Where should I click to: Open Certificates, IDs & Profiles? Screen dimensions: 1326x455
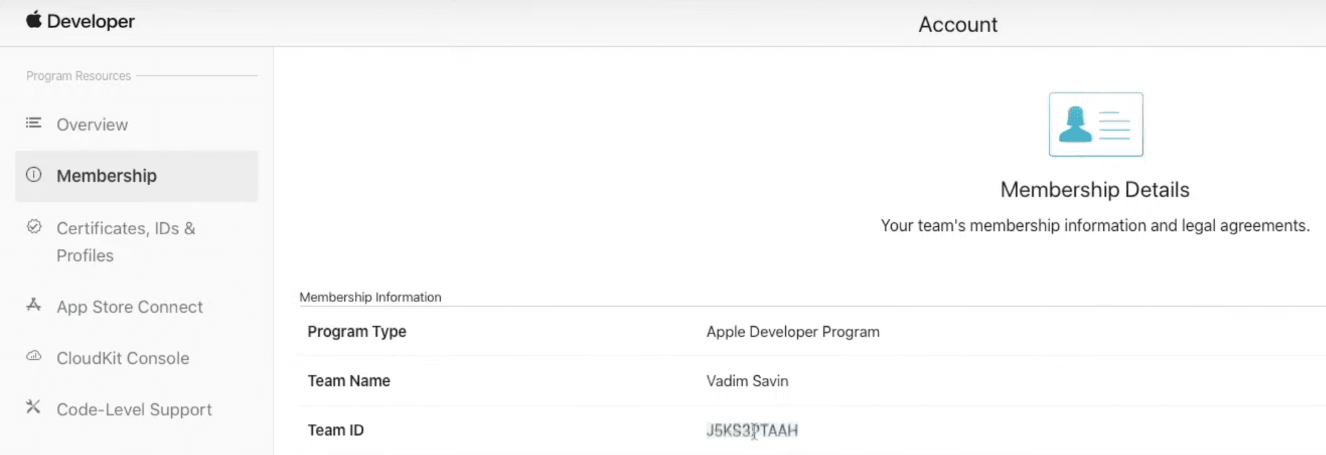125,242
